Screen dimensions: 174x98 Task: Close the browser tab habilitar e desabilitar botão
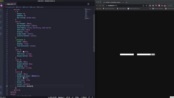coord(123,2)
